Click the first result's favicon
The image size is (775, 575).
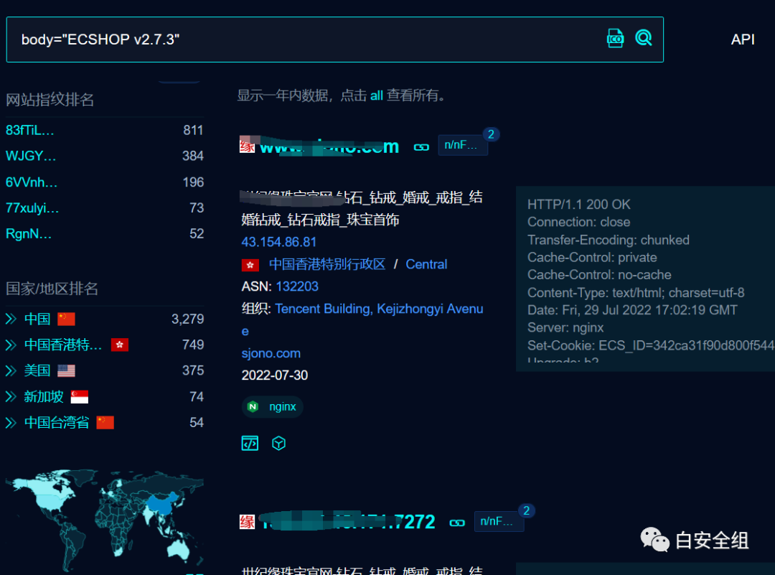click(x=247, y=144)
